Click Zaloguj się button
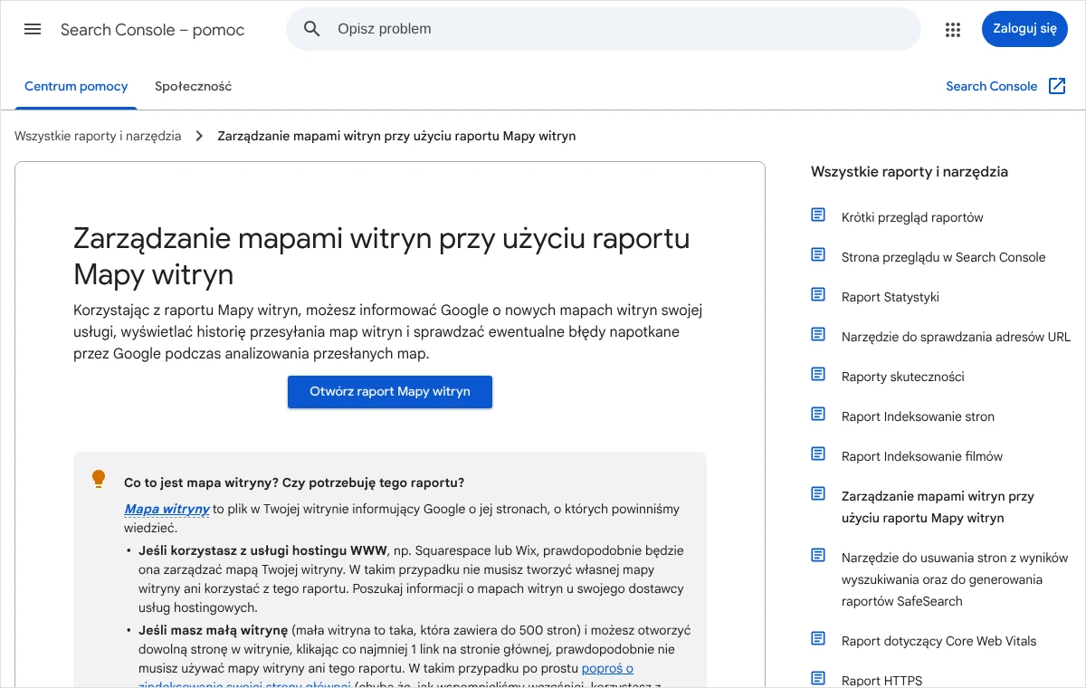The width and height of the screenshot is (1086, 688). (x=1024, y=29)
